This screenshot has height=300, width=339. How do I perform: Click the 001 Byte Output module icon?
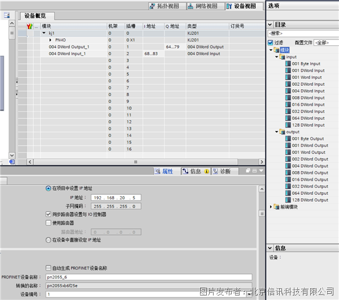coord(288,138)
